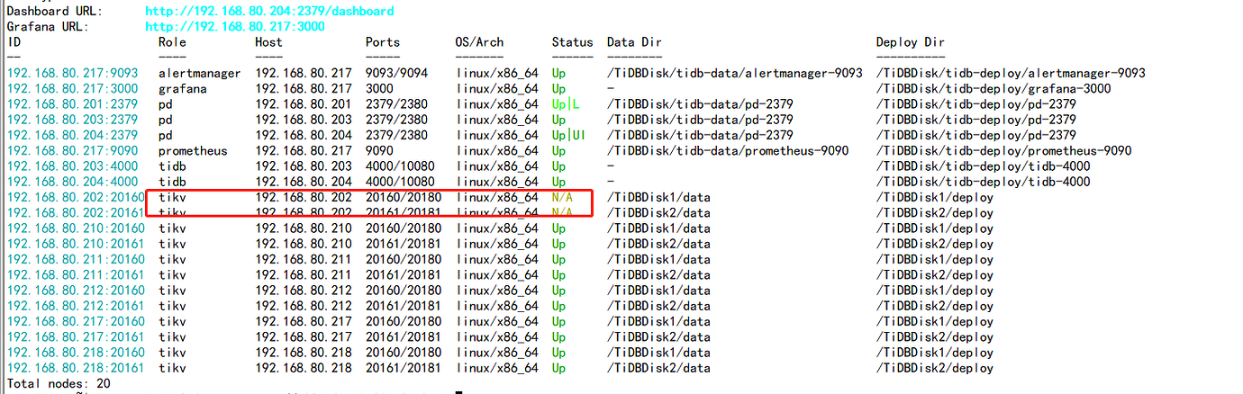Select node ID 192.168.80.210:20160
This screenshot has width=1243, height=394.
[x=76, y=228]
